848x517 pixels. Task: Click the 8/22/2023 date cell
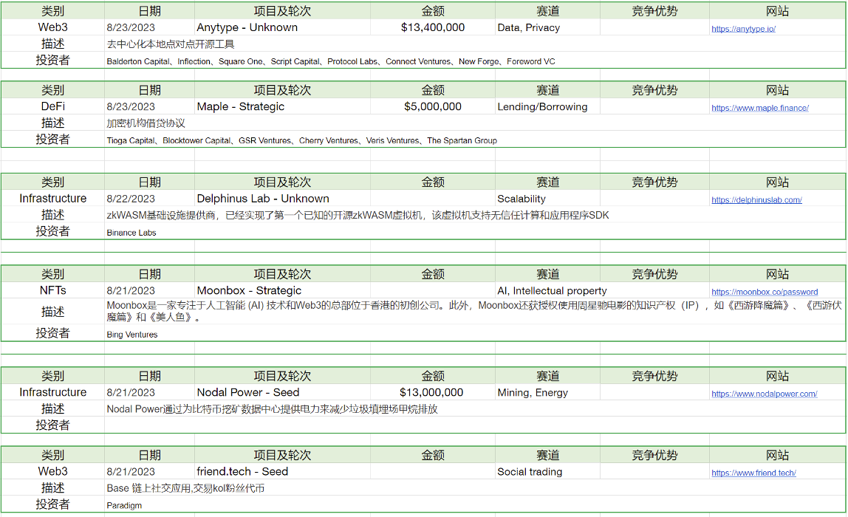point(149,199)
